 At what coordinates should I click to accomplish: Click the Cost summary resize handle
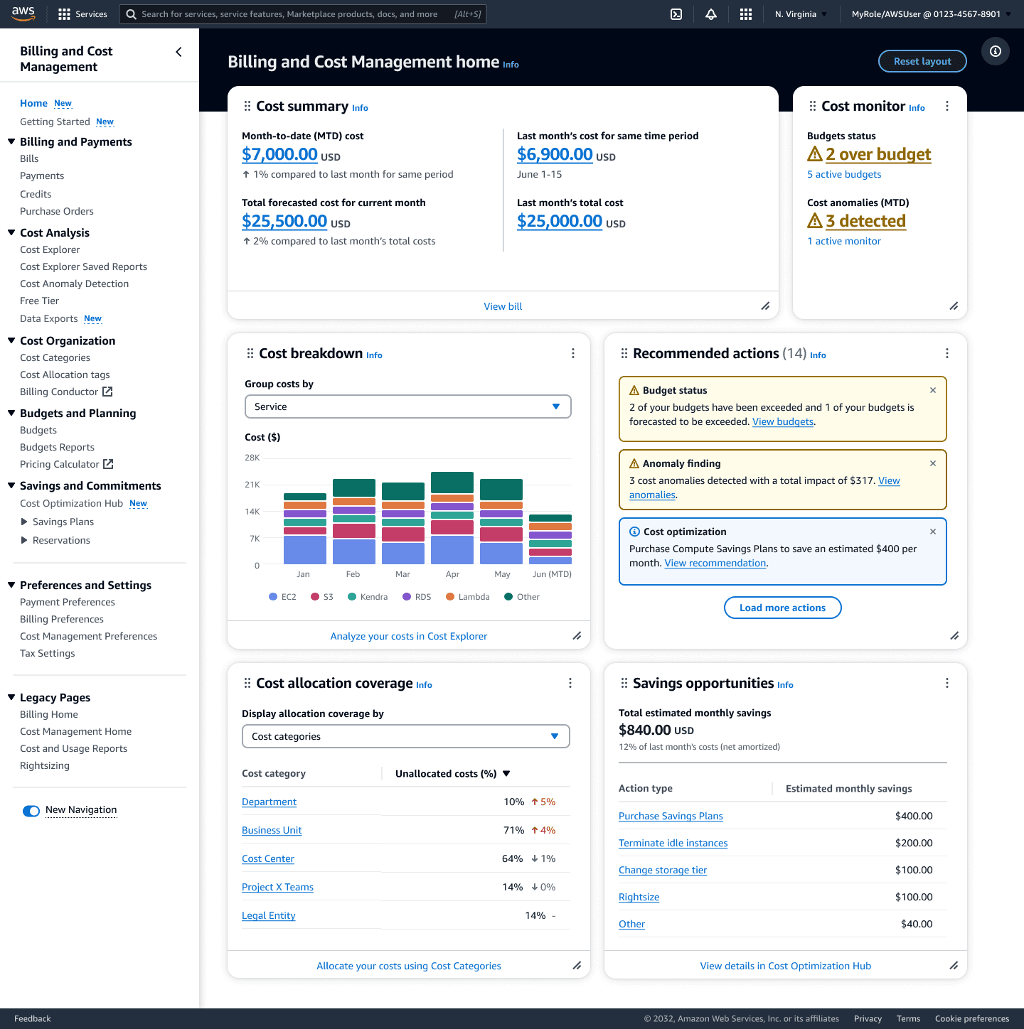click(765, 306)
